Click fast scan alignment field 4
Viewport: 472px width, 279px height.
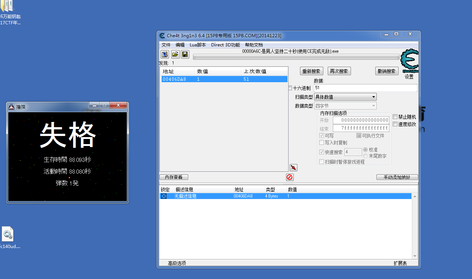point(353,152)
